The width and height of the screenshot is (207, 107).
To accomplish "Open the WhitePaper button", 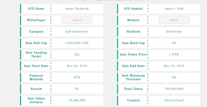I will tap(77, 20).
